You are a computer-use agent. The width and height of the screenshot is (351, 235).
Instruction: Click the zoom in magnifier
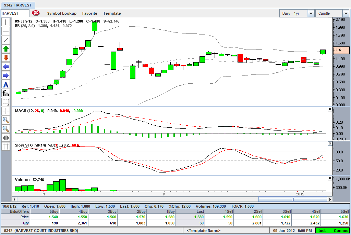6,120
